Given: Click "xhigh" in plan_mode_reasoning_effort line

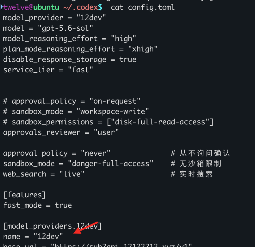Looking at the screenshot, I should point(143,49).
